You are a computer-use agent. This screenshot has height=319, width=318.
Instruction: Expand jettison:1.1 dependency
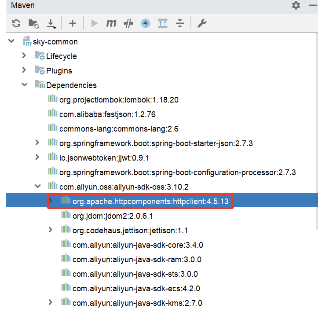click(51, 230)
